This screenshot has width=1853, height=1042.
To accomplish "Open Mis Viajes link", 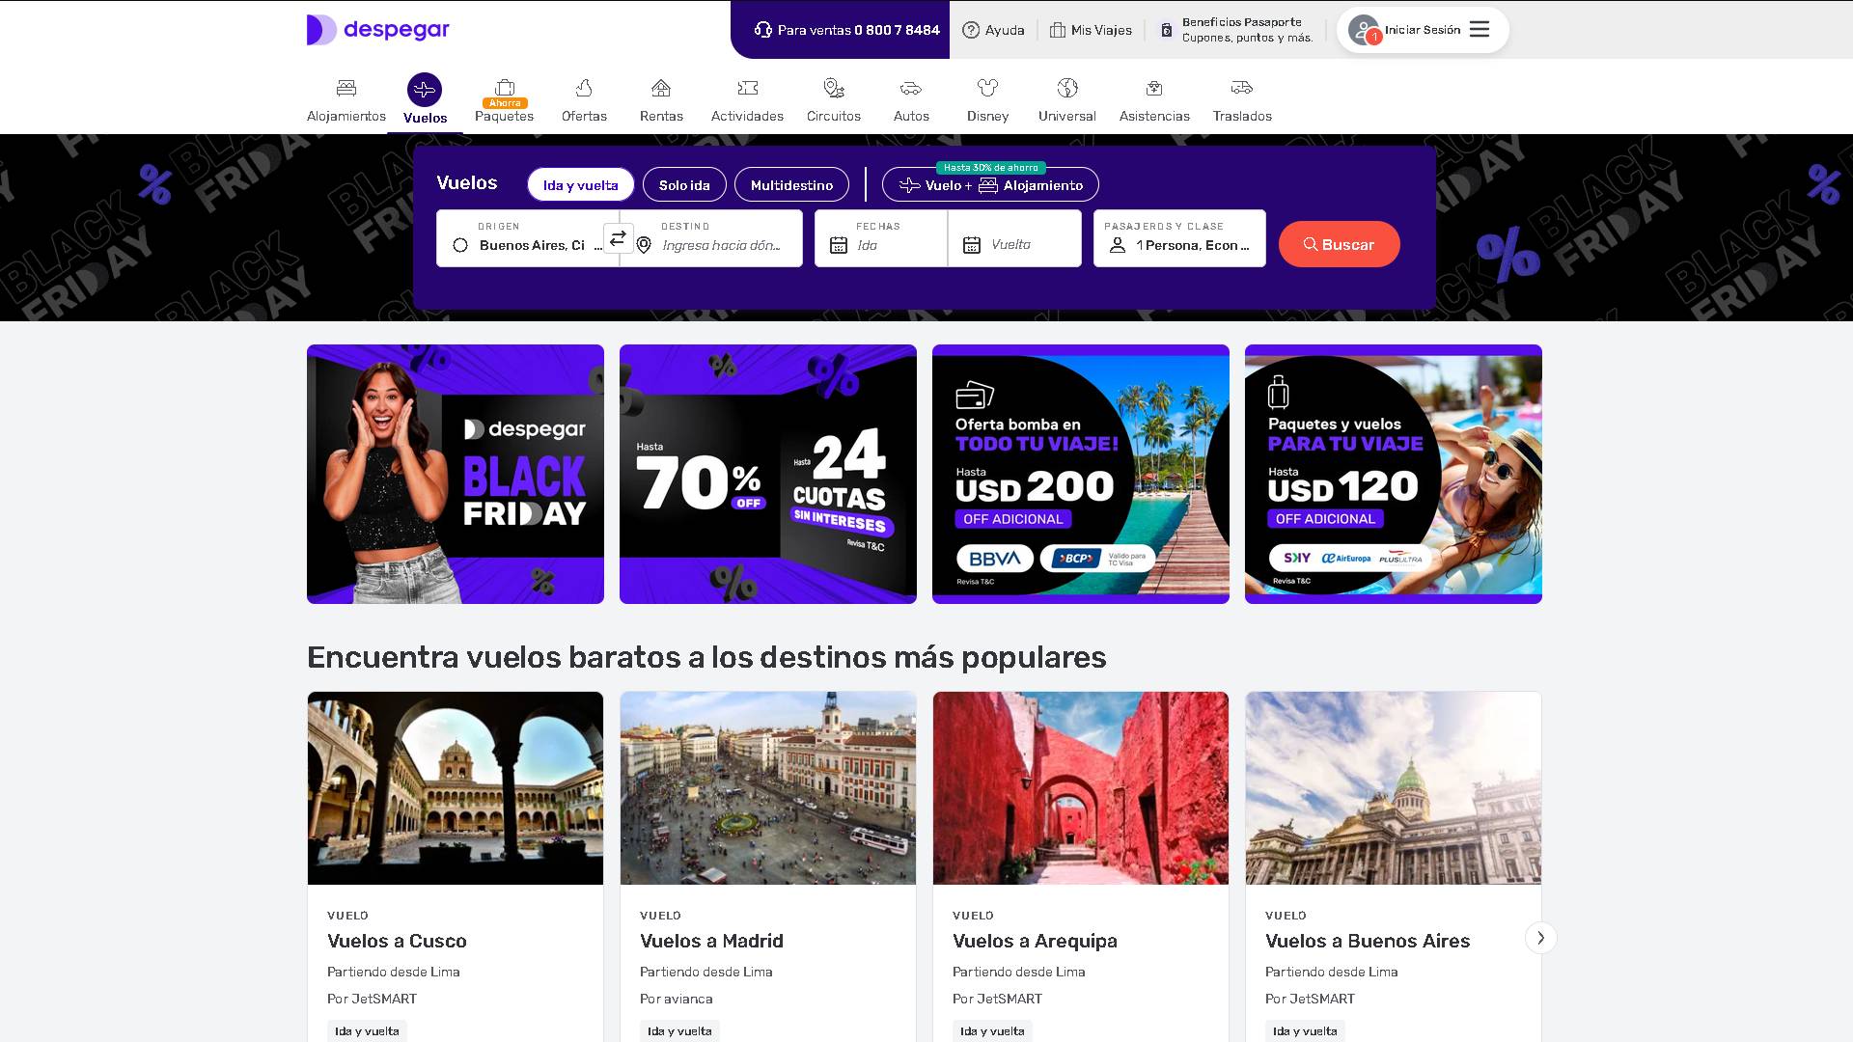I will coord(1091,30).
